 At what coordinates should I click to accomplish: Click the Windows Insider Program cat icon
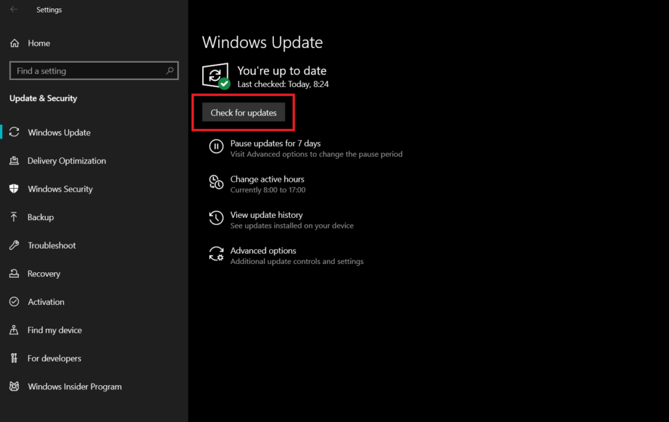point(14,386)
